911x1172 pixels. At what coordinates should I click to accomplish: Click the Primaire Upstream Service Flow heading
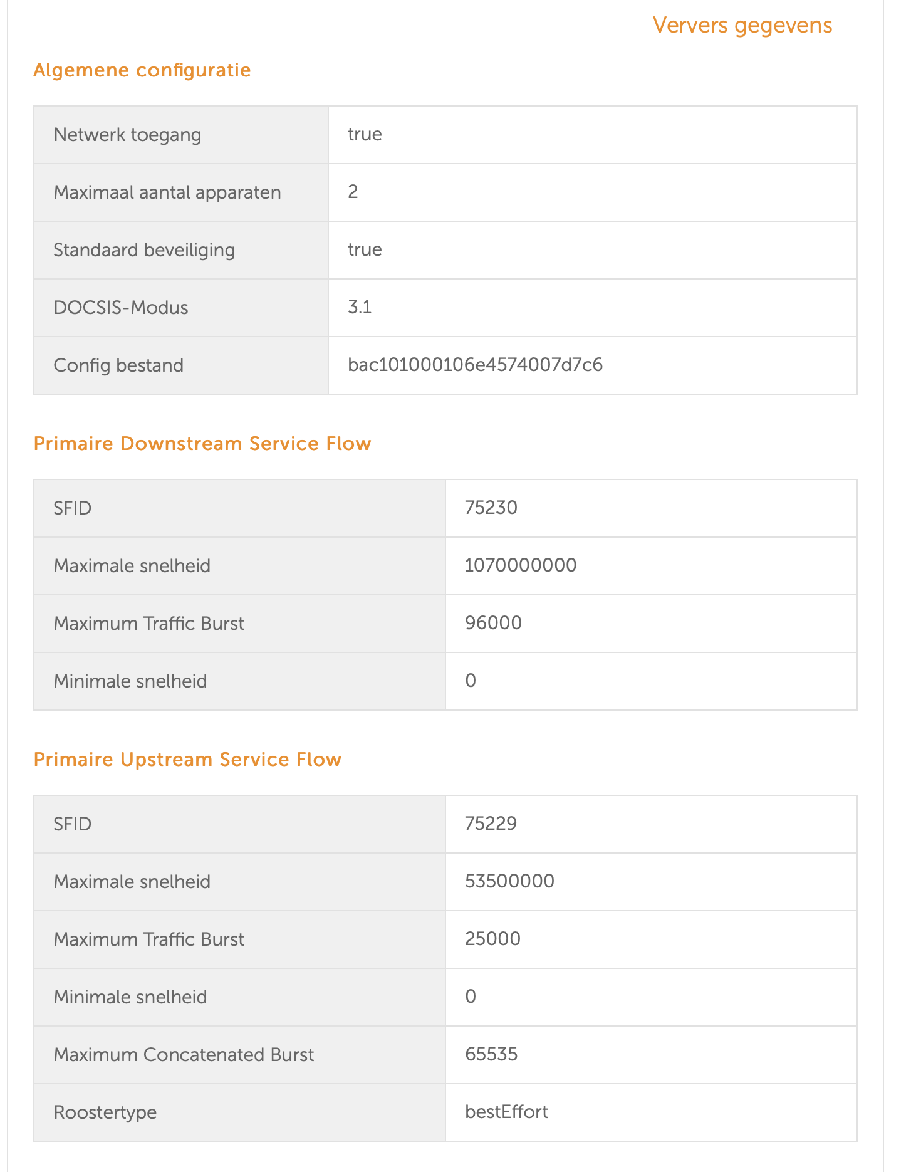[x=187, y=760]
